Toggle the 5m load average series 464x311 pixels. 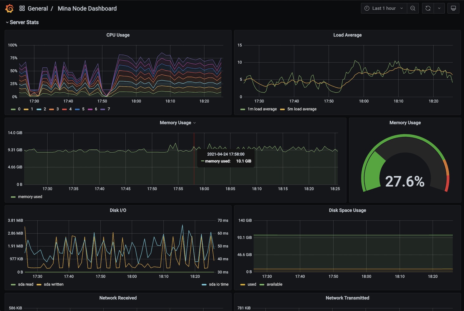[x=302, y=109]
